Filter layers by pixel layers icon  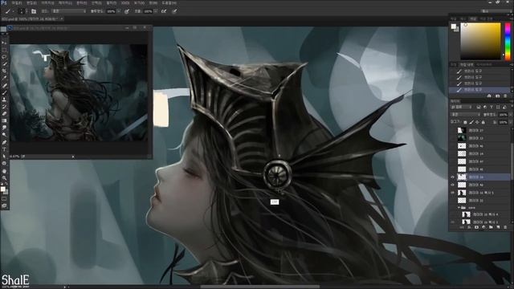point(479,107)
